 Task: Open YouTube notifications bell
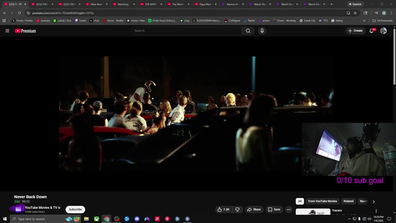(372, 31)
